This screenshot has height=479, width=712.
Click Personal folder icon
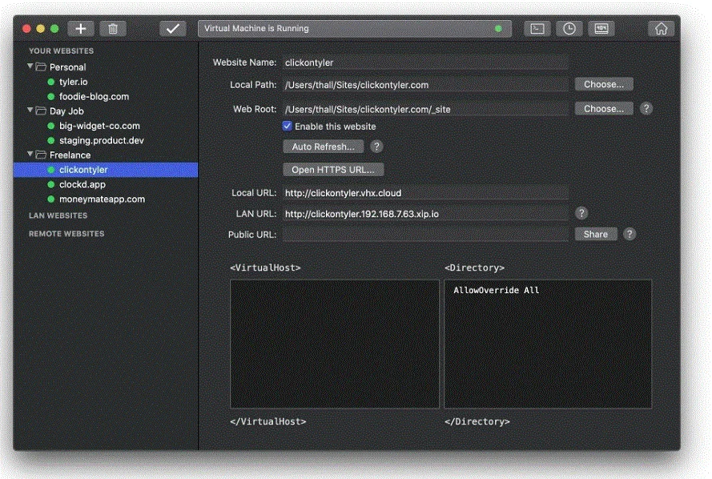[41, 66]
